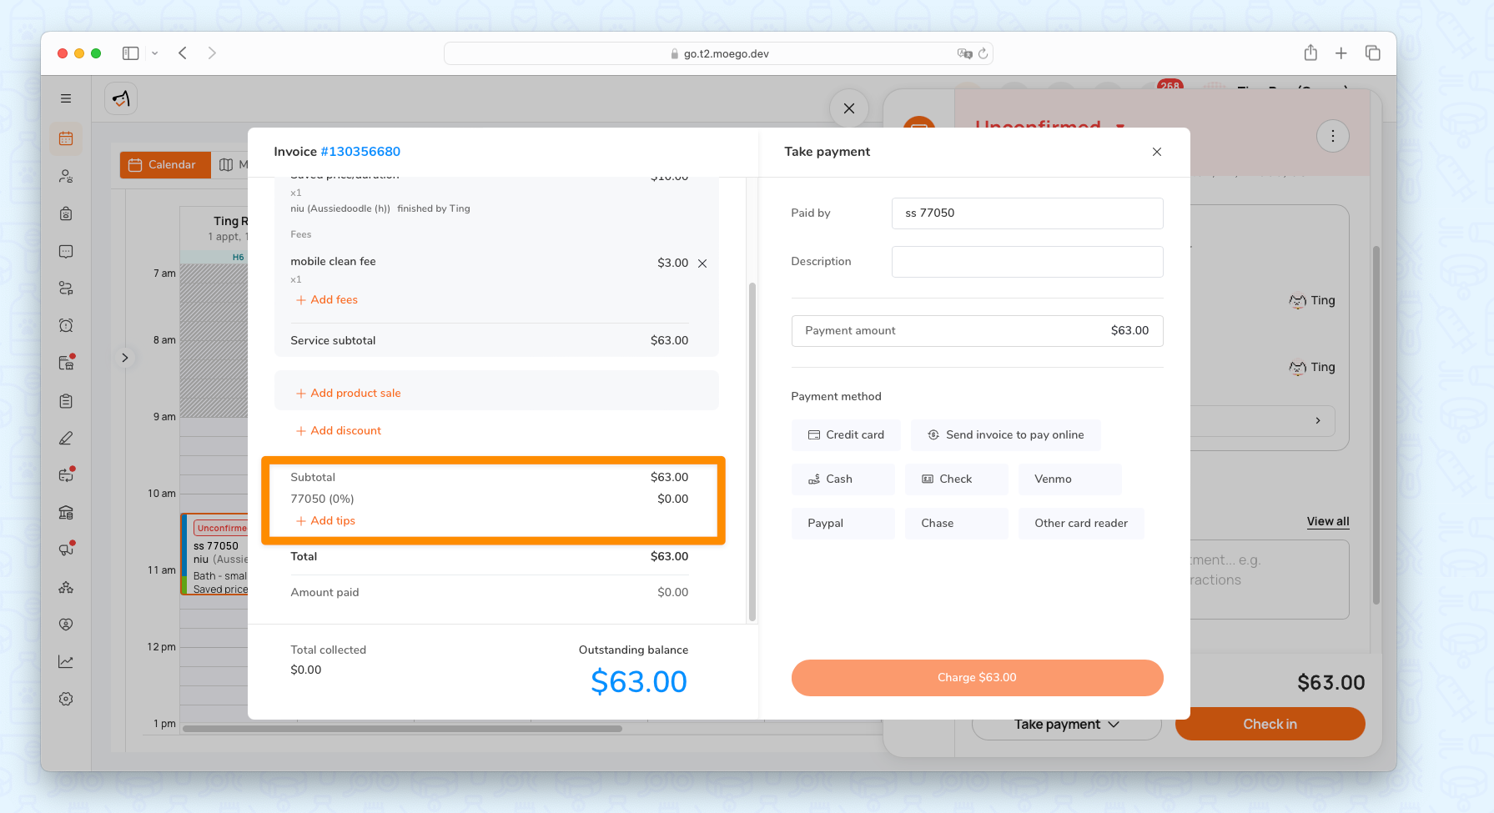1494x813 pixels.
Task: Expand the Take payment dropdown
Action: [x=1066, y=724]
